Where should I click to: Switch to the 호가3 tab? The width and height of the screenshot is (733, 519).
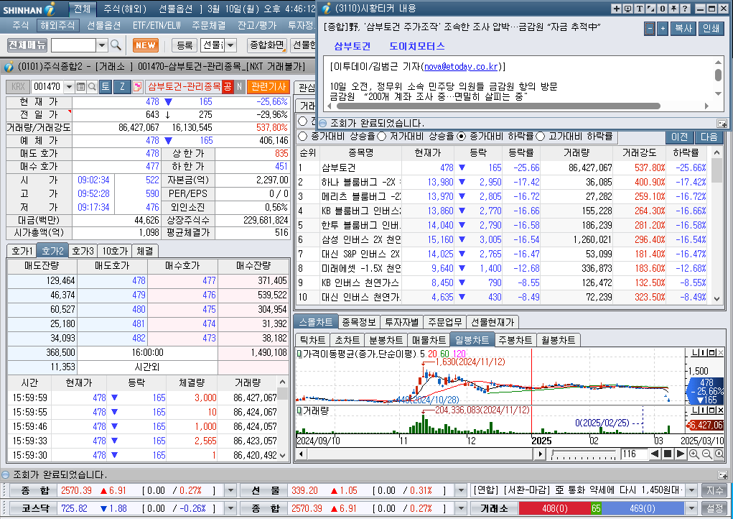(x=83, y=251)
